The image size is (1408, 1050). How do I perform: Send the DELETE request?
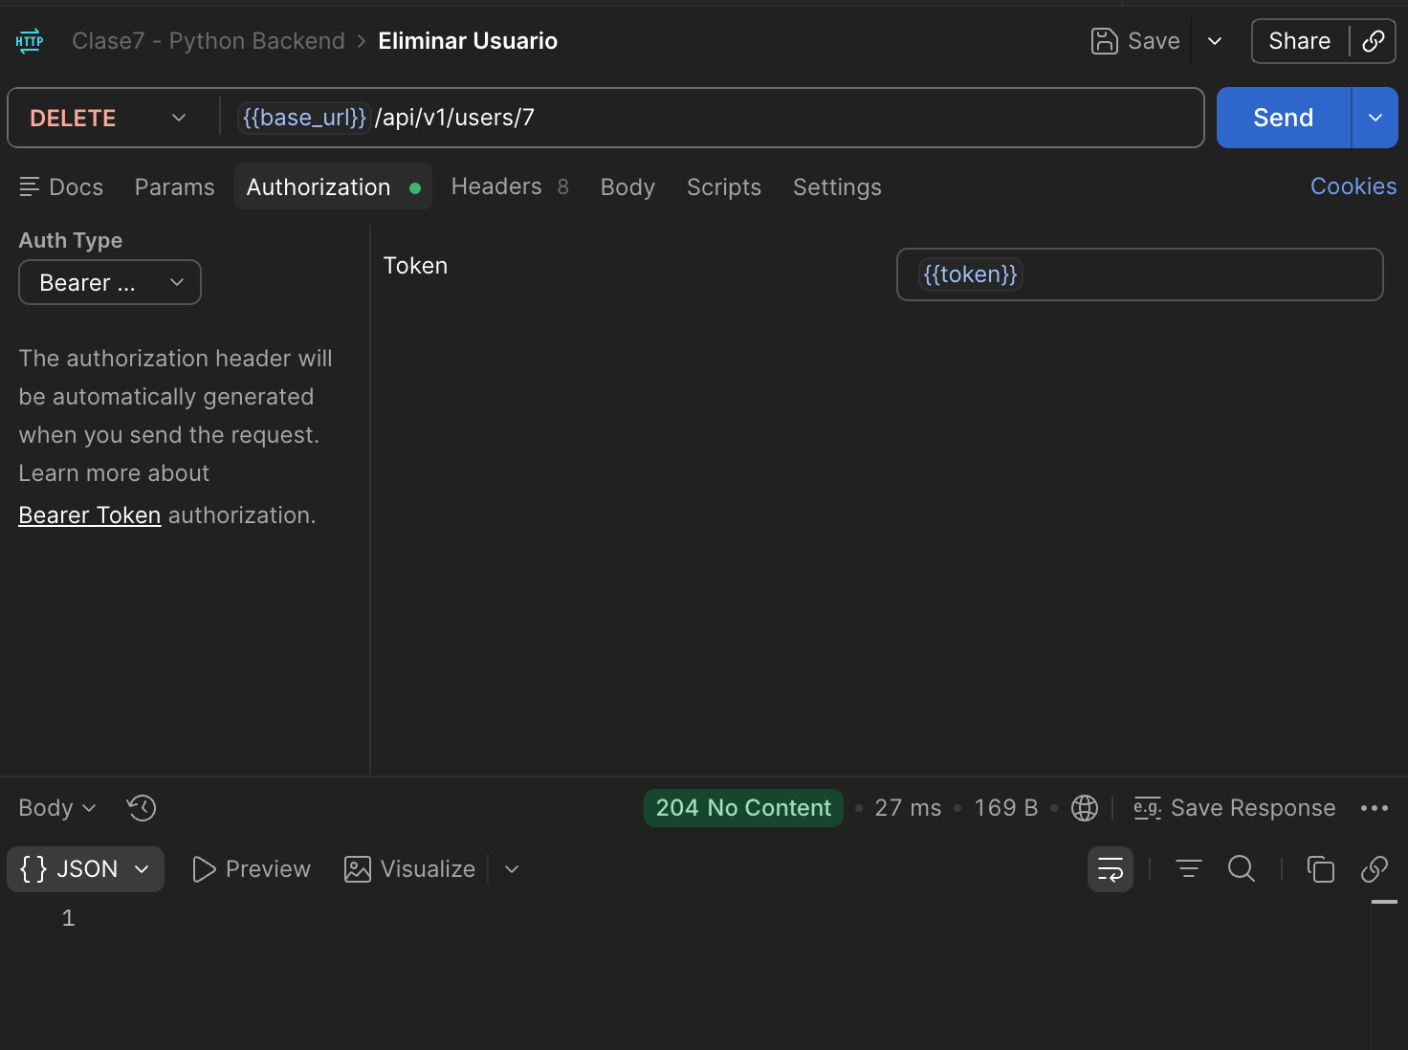pos(1284,118)
